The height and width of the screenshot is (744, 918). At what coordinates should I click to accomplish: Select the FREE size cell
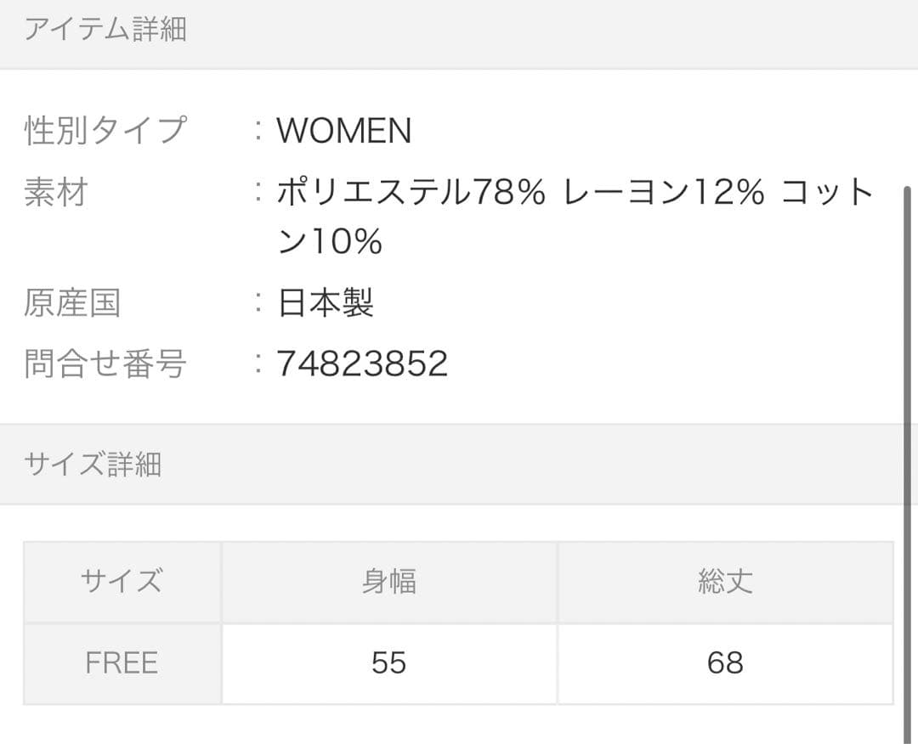coord(122,662)
